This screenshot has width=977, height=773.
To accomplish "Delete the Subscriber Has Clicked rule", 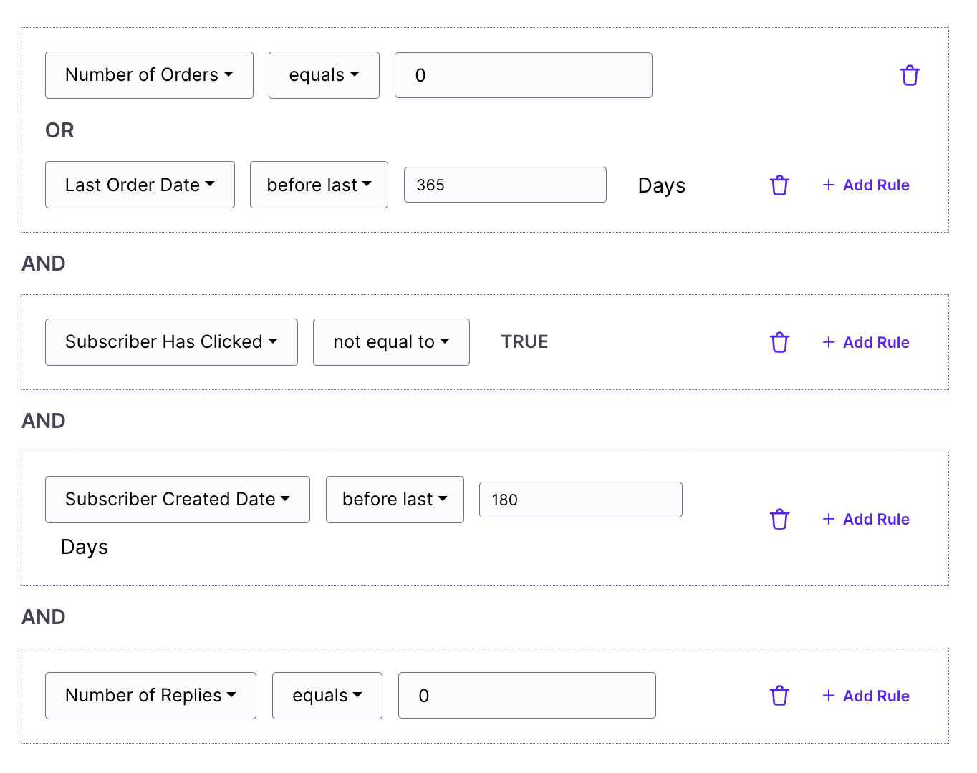I will pyautogui.click(x=779, y=342).
